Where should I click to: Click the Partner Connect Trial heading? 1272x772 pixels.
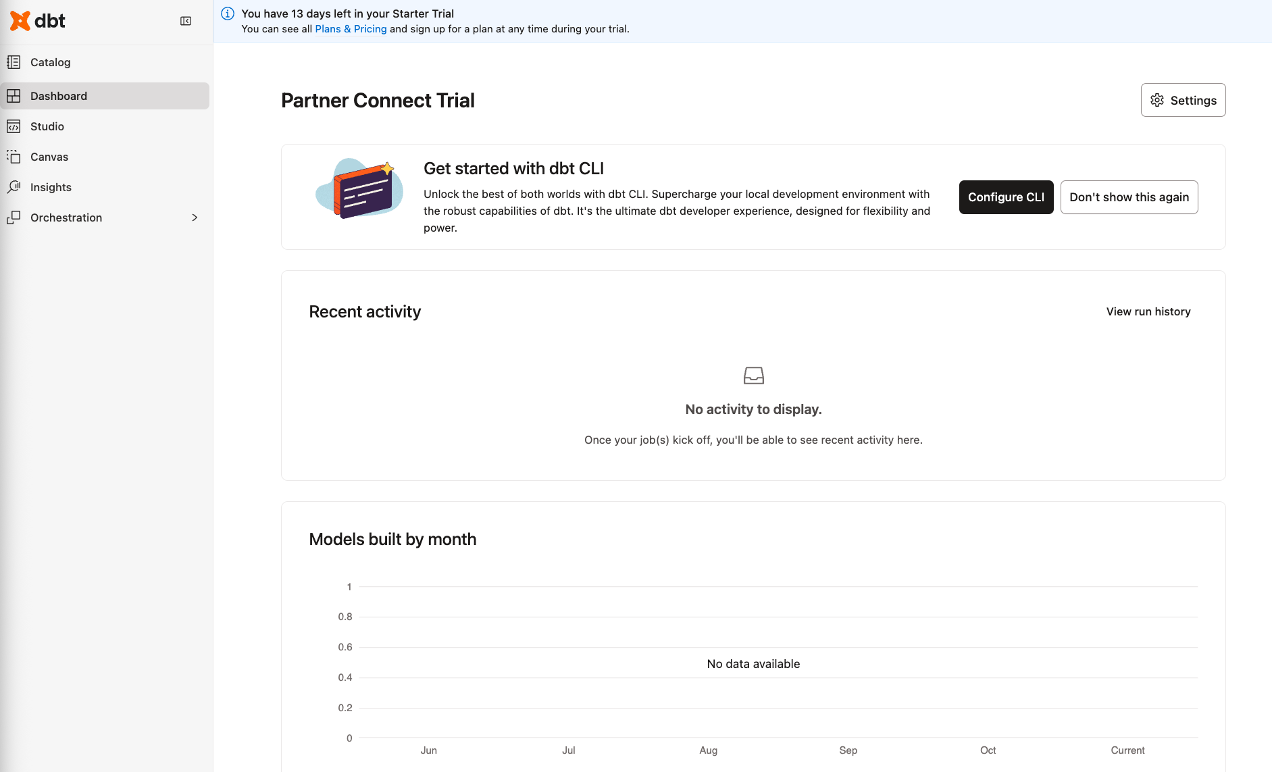click(x=378, y=100)
